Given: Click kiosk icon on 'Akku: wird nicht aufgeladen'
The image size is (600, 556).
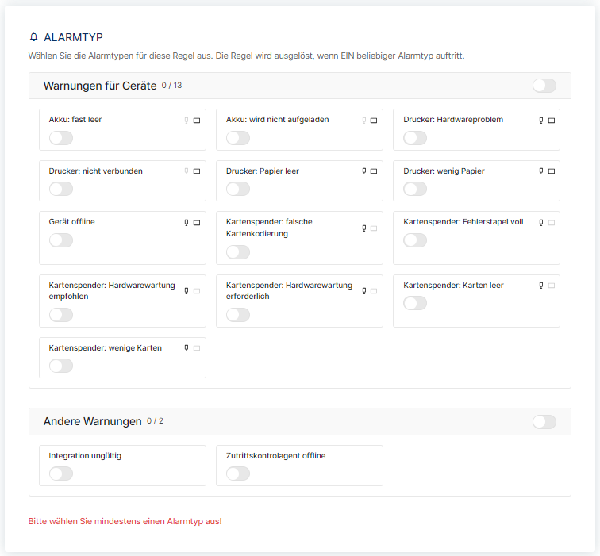Looking at the screenshot, I should [364, 121].
